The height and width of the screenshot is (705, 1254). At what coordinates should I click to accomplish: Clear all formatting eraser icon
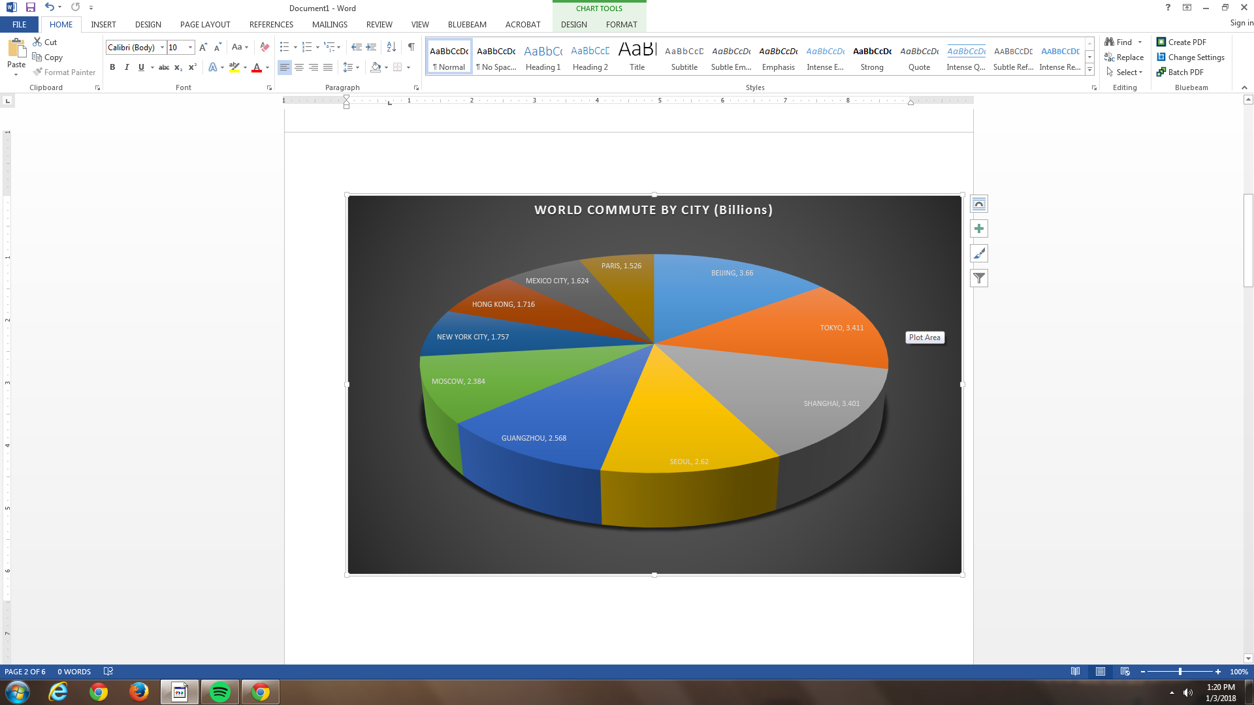[265, 47]
